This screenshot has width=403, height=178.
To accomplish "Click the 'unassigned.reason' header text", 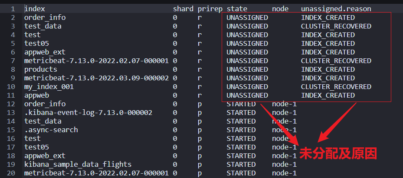I will 336,9.
